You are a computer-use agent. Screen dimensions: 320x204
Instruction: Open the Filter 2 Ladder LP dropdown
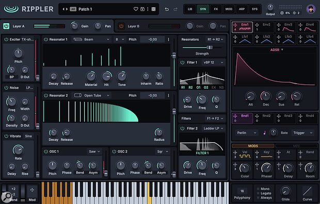pos(213,128)
